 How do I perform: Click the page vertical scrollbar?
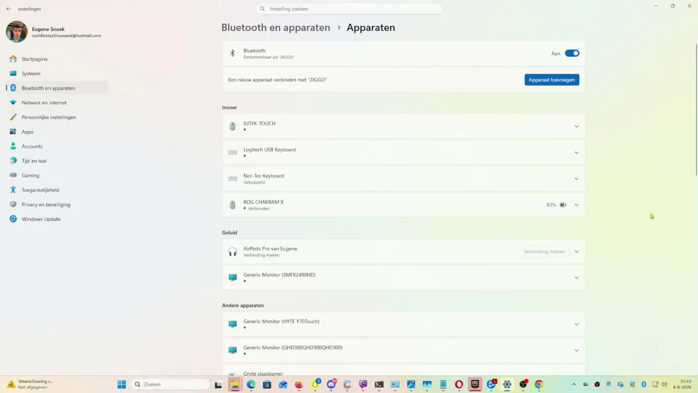point(695,109)
